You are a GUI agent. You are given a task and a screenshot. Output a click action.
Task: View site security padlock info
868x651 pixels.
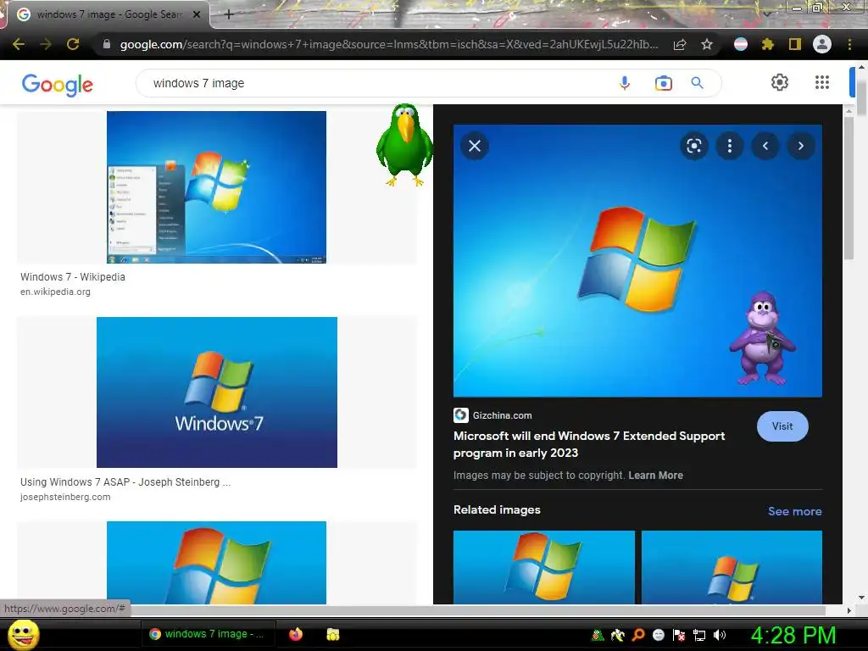(x=107, y=44)
